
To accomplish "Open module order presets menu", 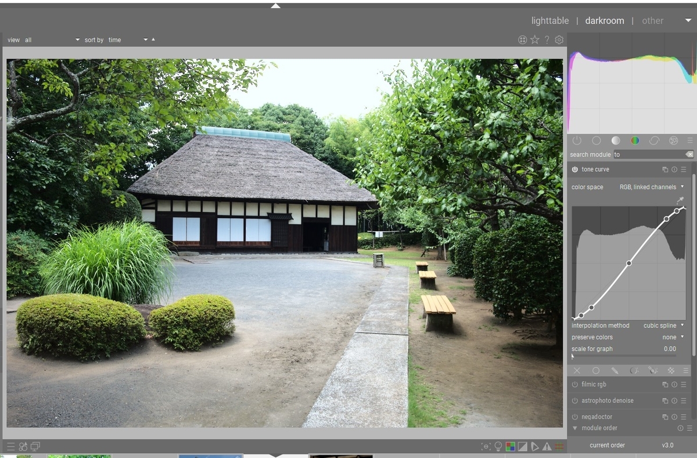I will (689, 428).
